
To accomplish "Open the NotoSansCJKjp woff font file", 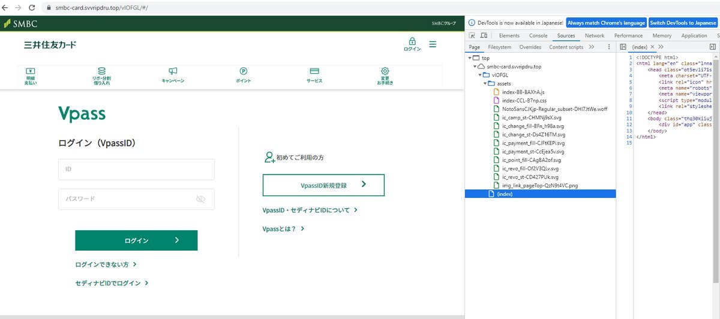I will point(554,109).
